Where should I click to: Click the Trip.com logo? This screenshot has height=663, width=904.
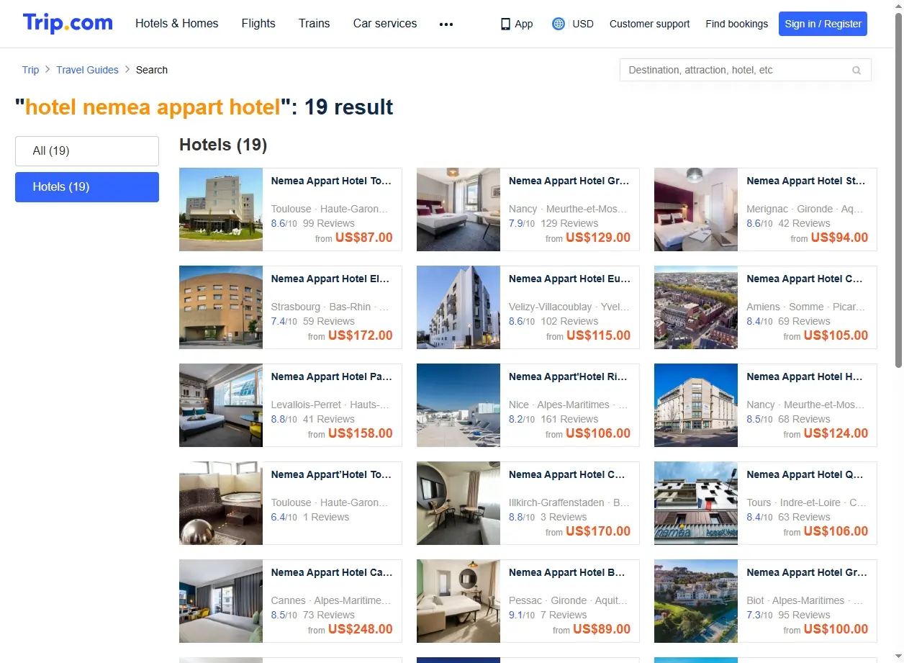click(68, 23)
